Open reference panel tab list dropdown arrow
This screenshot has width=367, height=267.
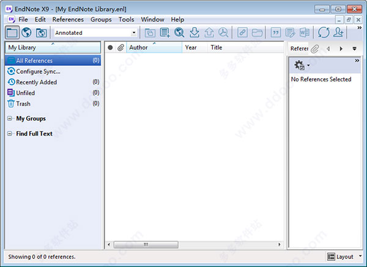(x=354, y=49)
